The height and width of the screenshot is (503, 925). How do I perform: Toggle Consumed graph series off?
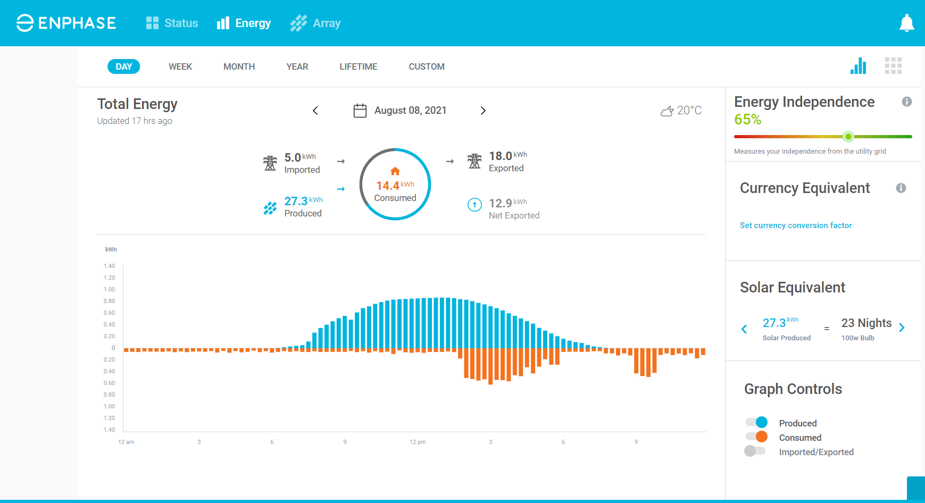756,437
